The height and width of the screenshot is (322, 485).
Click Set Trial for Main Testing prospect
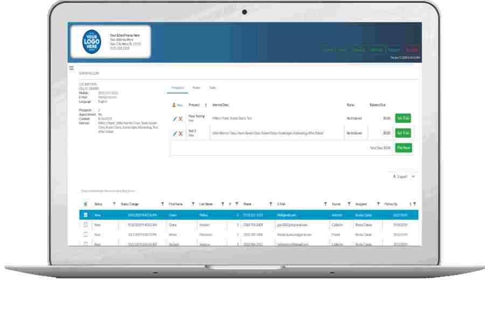click(403, 118)
